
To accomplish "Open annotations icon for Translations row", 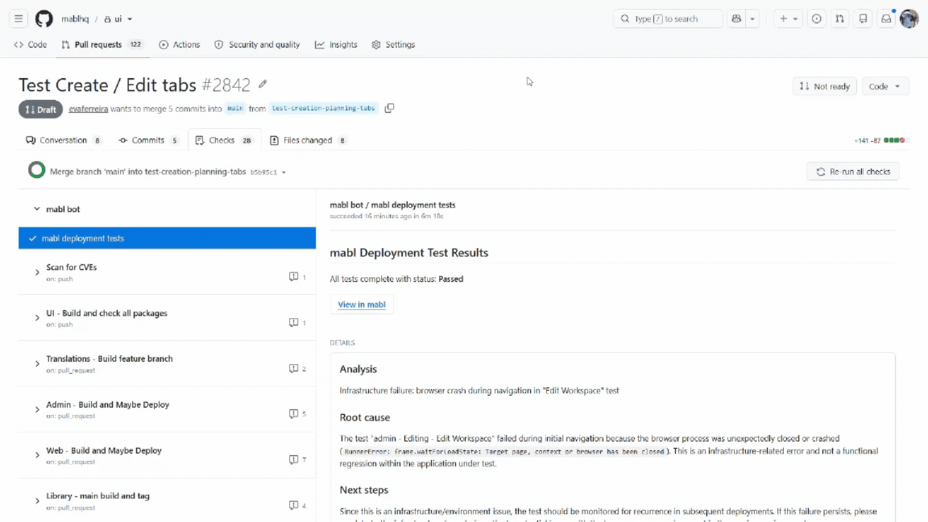I will coord(293,368).
